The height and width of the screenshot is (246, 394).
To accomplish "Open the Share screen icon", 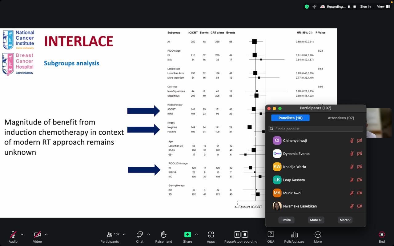I will (x=187, y=235).
